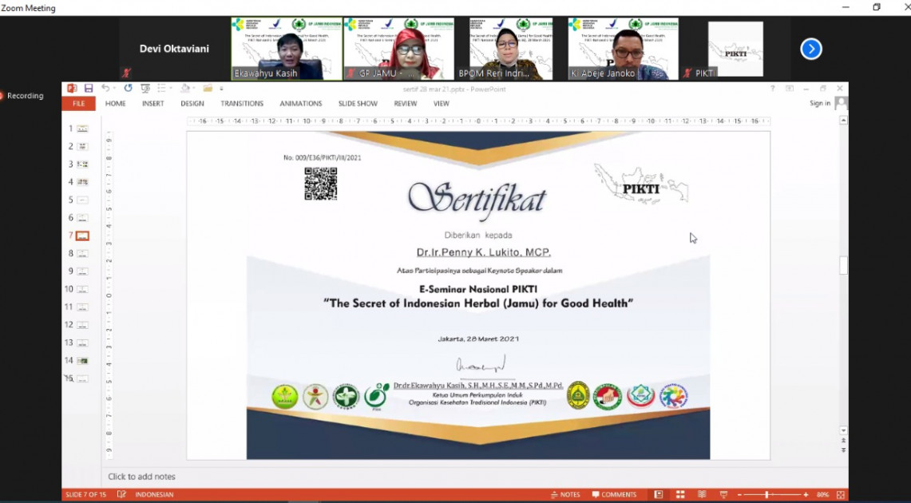Click the spell check icon in status bar
Viewport: 911px width, 503px height.
click(x=121, y=495)
